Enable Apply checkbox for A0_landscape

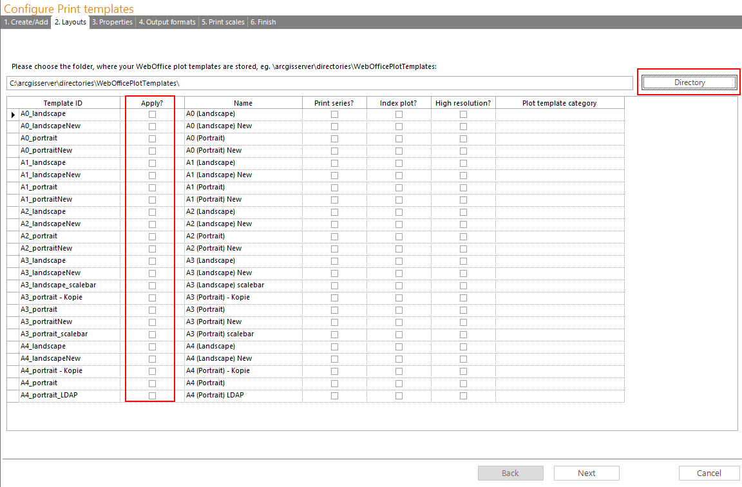(152, 114)
